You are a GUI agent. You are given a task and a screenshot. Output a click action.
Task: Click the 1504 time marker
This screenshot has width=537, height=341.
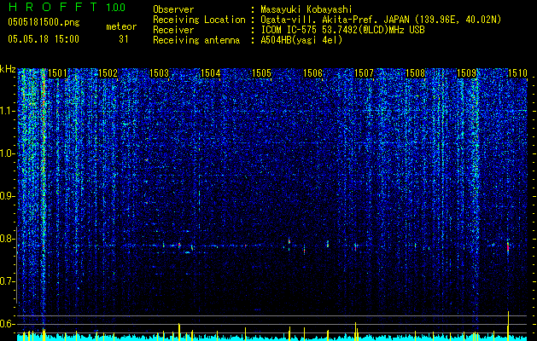[210, 73]
